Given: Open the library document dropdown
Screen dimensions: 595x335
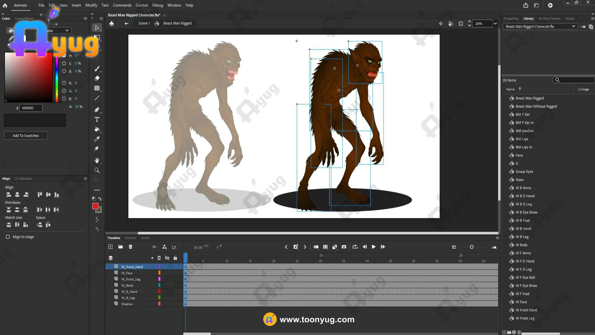Looking at the screenshot, I should click(573, 26).
